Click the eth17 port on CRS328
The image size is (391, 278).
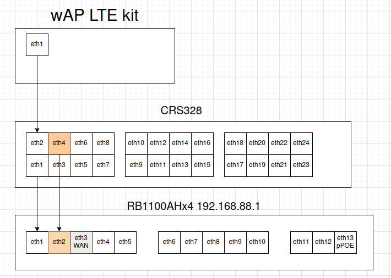click(x=235, y=165)
